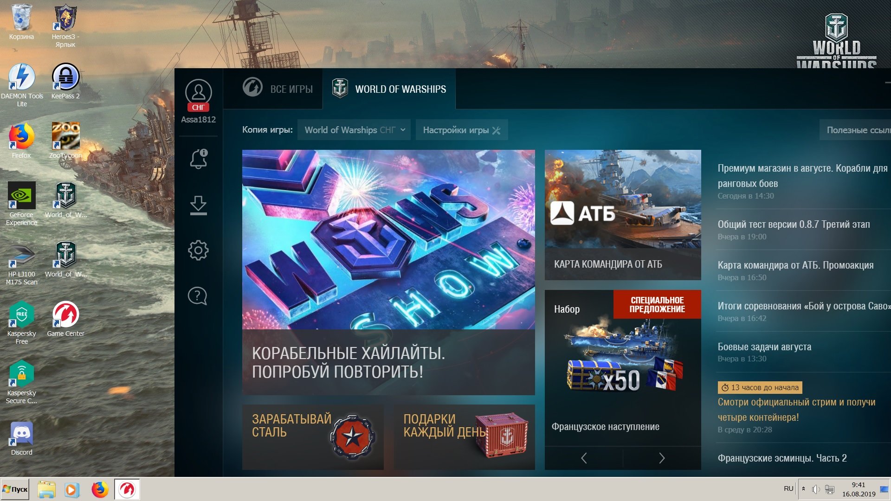The image size is (891, 501).
Task: Open Карта командира от АТБ banner
Action: pos(623,215)
